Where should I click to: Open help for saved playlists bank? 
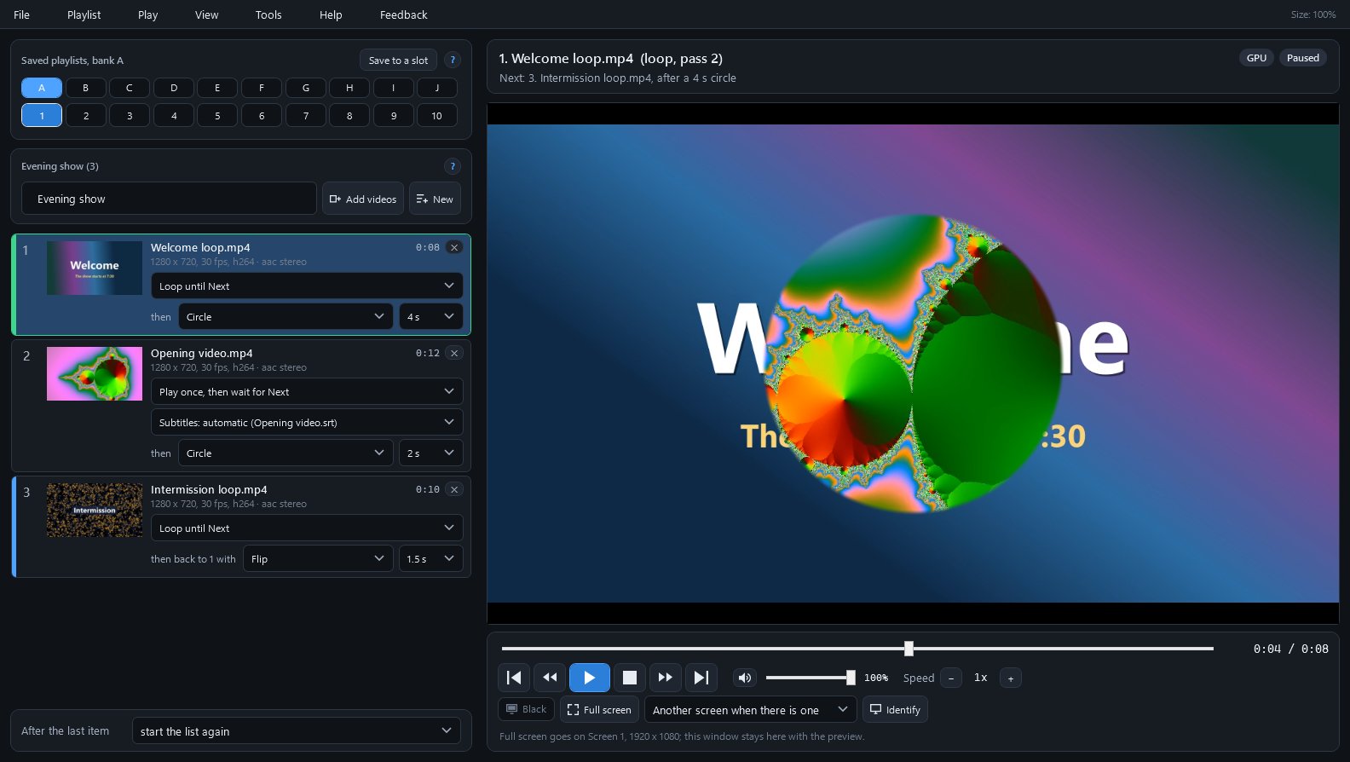tap(453, 60)
